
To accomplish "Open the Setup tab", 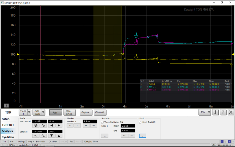I will (x=8, y=119).
